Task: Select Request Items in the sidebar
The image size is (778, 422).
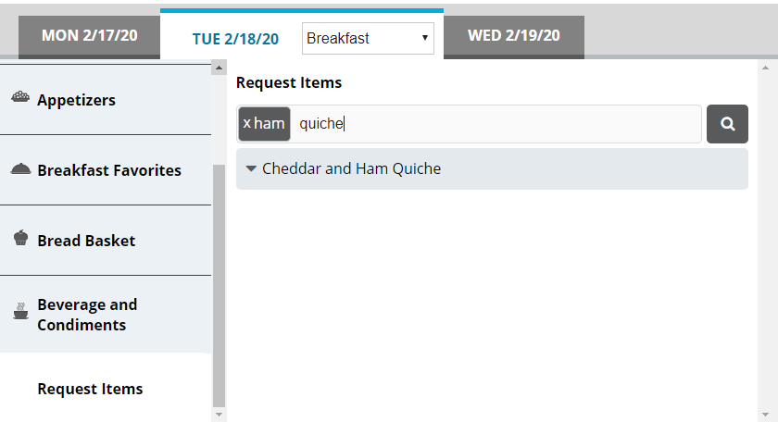Action: [x=90, y=389]
